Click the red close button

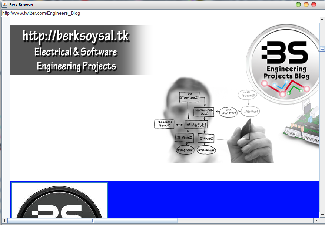coord(314,4)
